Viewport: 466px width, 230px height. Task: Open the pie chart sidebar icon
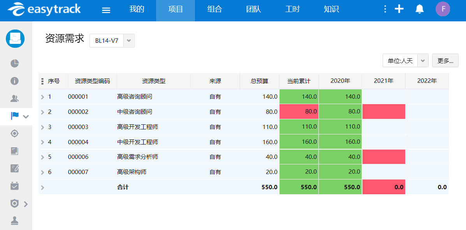(14, 63)
